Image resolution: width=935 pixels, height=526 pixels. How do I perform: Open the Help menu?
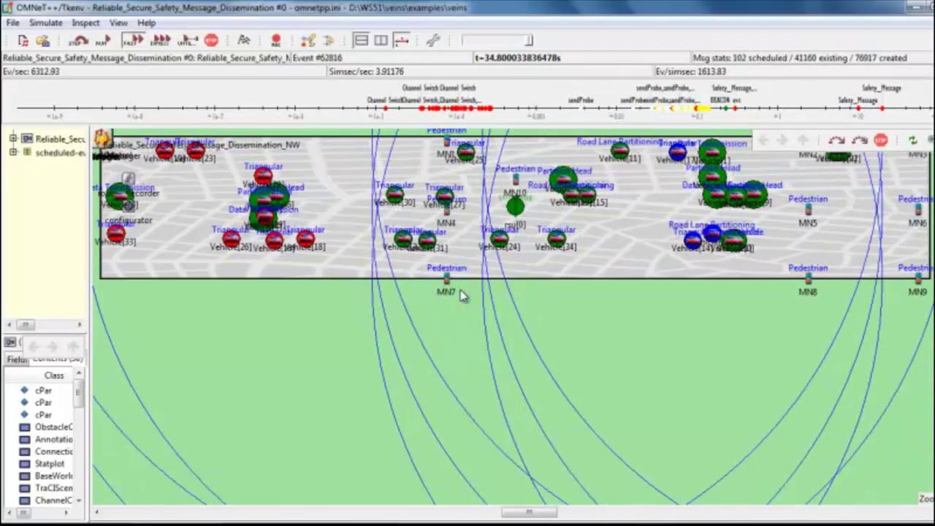[146, 23]
